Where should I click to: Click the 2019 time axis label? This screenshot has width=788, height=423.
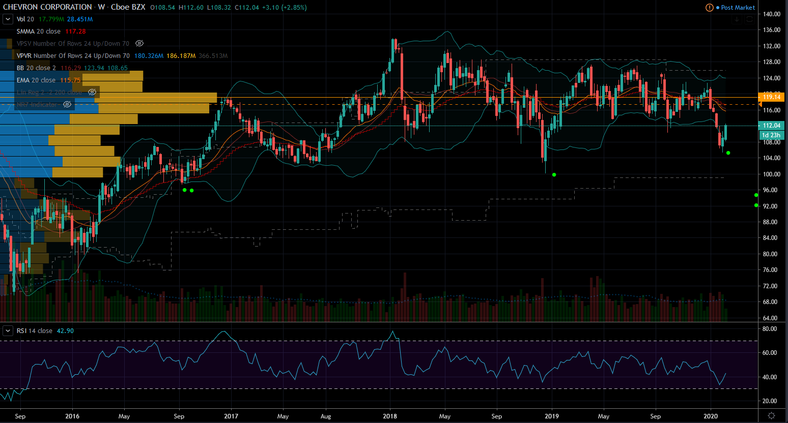[x=552, y=416]
